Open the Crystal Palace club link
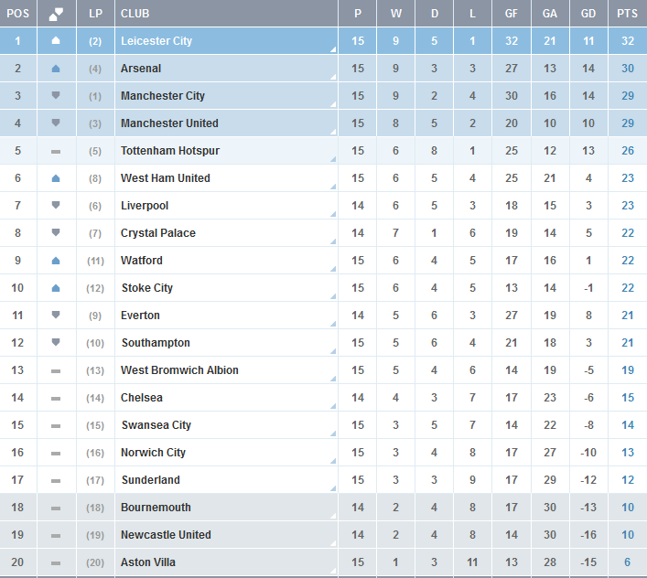Screen dimensions: 647x578 [x=157, y=233]
